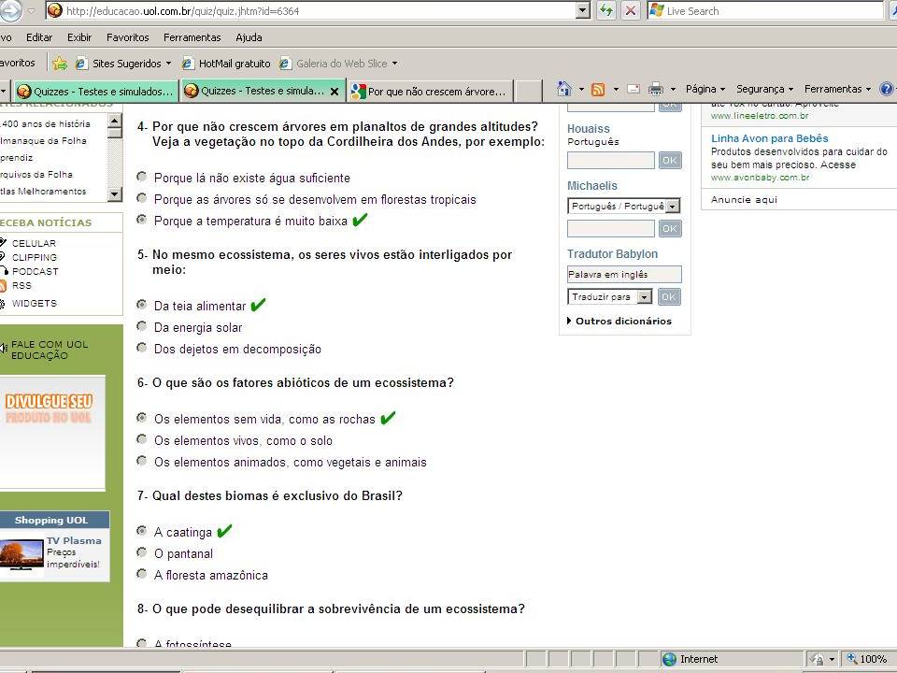Open 'Linha Avon para Bebês' ad link
The width and height of the screenshot is (897, 673).
coord(769,138)
